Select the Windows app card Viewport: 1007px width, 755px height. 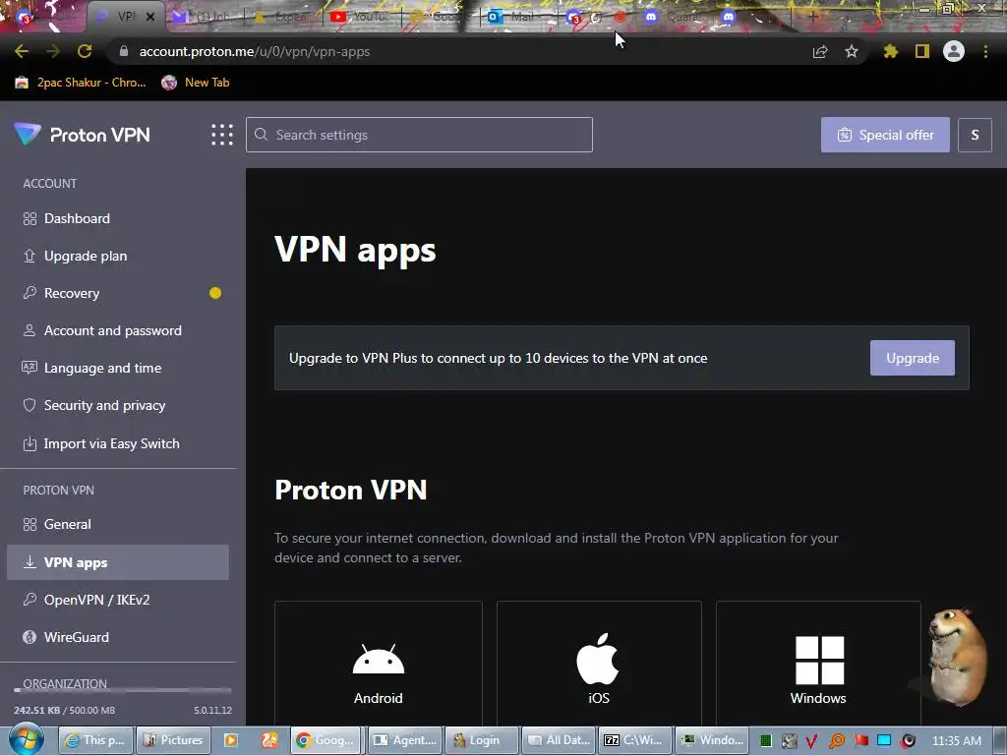point(818,664)
